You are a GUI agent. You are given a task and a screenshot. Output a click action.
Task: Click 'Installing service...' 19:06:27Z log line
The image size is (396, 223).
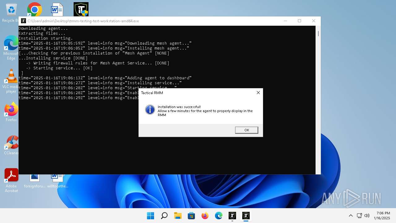(x=100, y=83)
